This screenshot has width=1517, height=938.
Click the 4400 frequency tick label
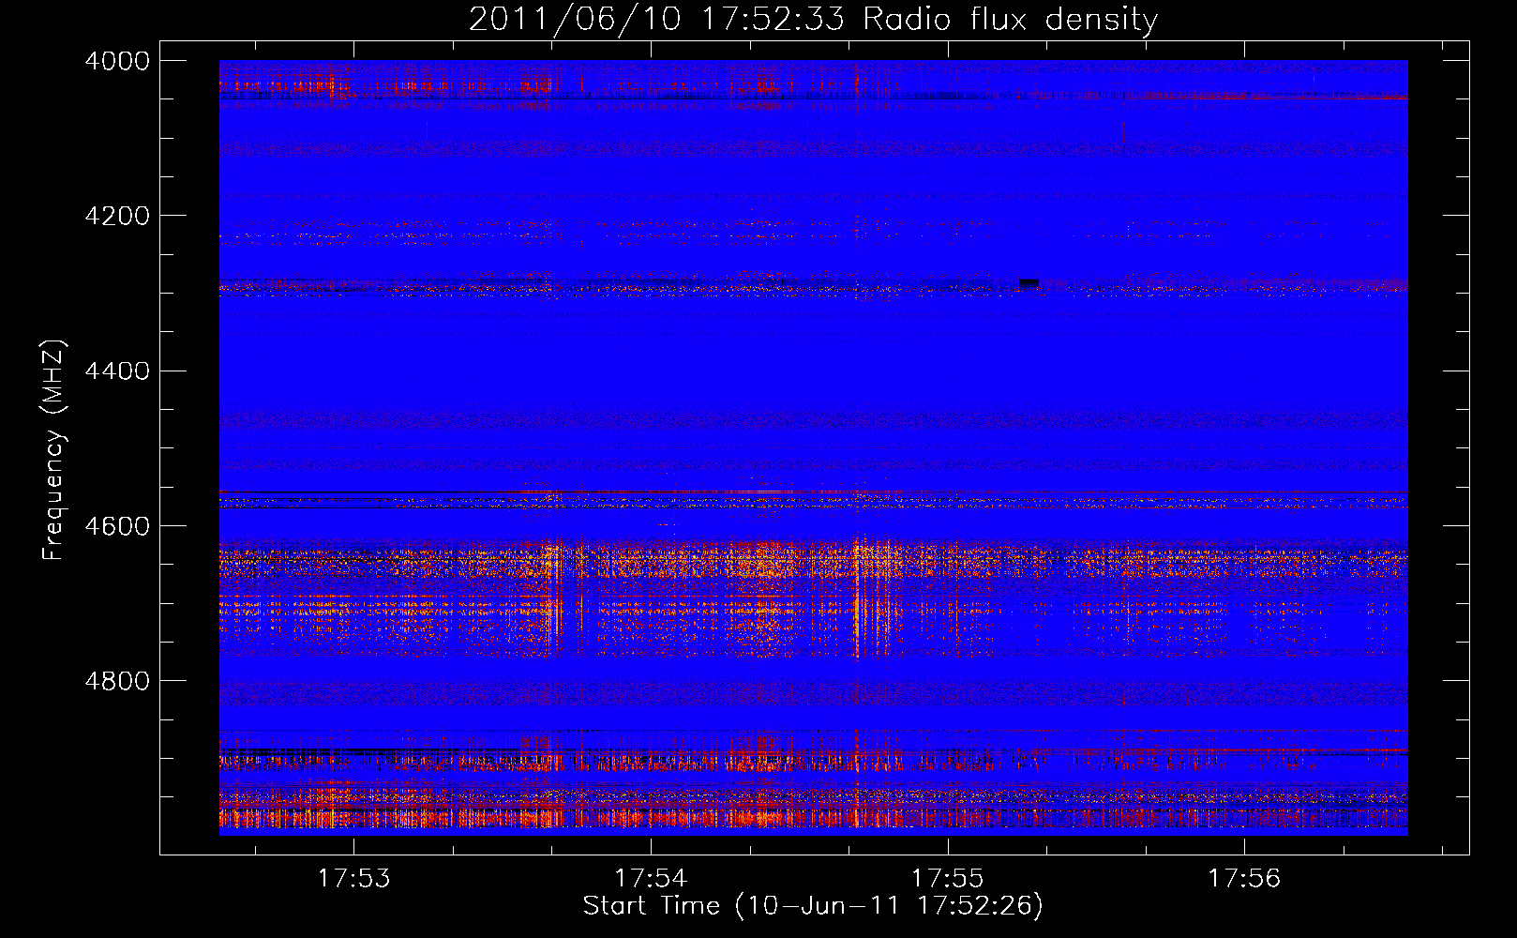click(117, 371)
